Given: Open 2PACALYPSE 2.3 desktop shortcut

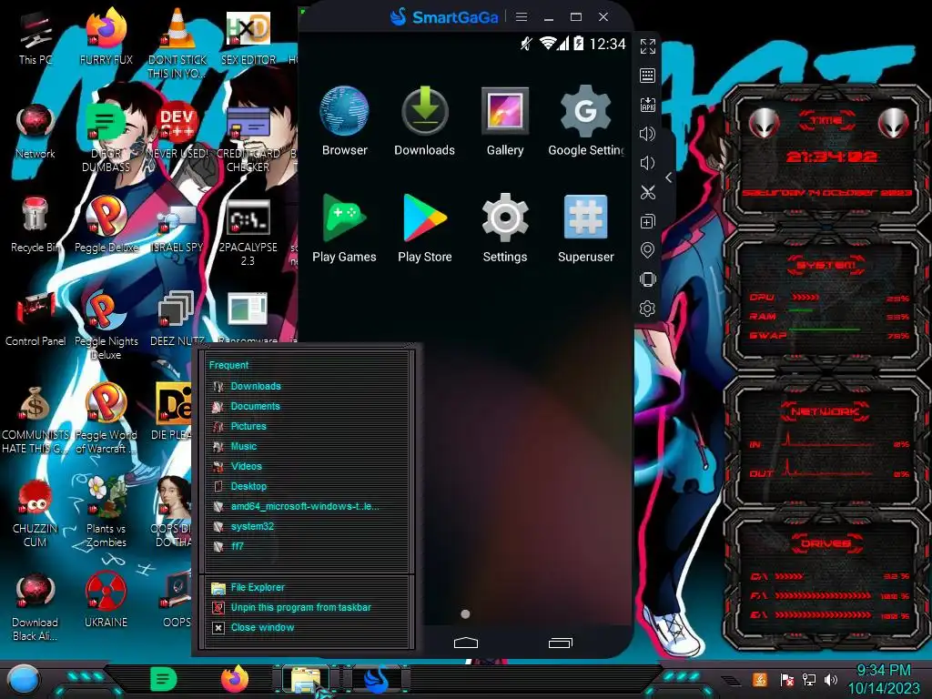Looking at the screenshot, I should 248,232.
